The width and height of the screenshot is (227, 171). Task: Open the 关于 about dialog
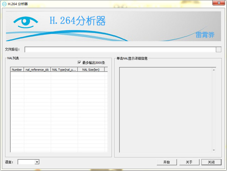pos(189,162)
